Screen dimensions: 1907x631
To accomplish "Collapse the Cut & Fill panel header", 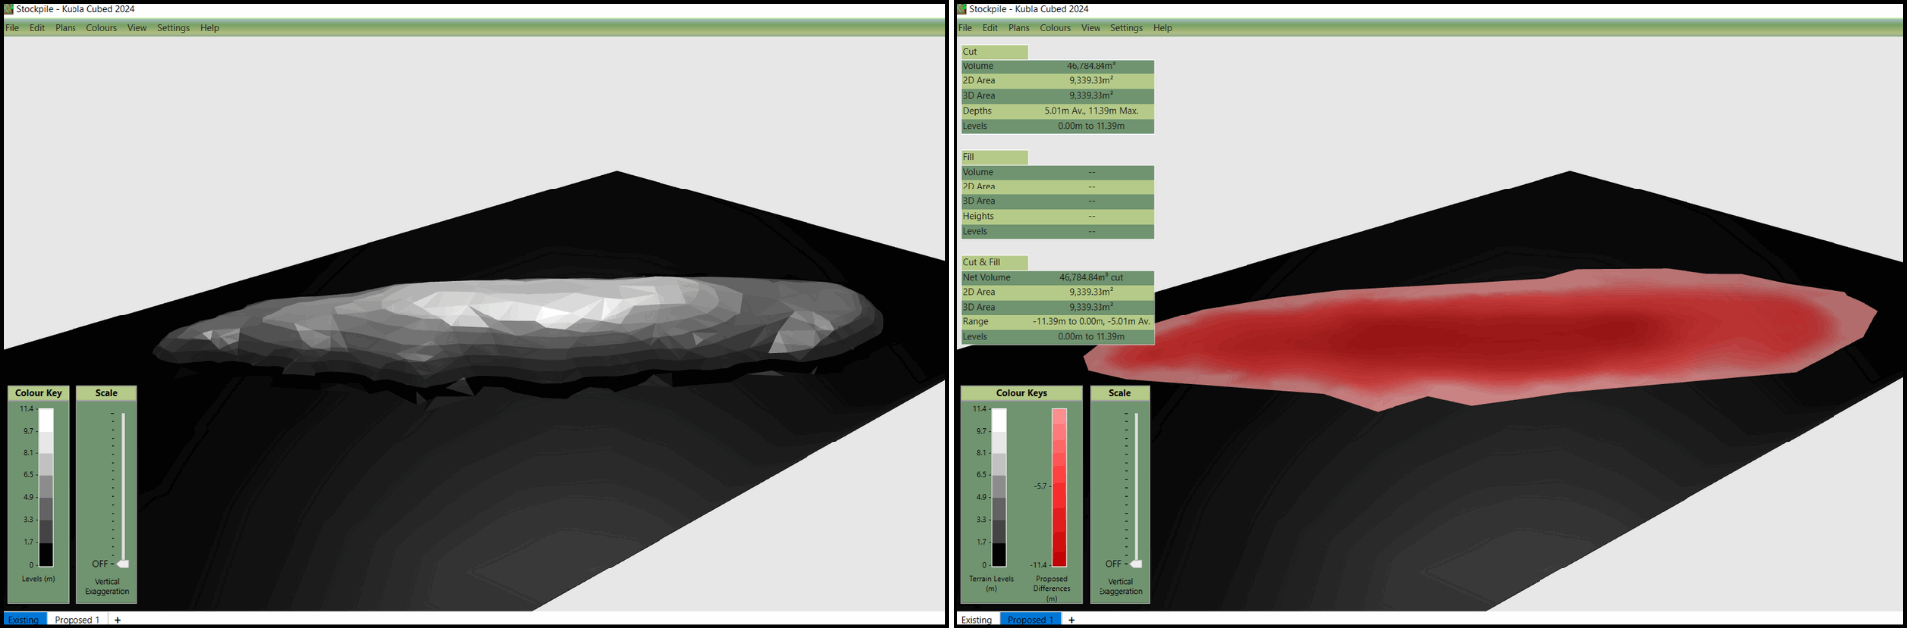I will click(x=993, y=262).
